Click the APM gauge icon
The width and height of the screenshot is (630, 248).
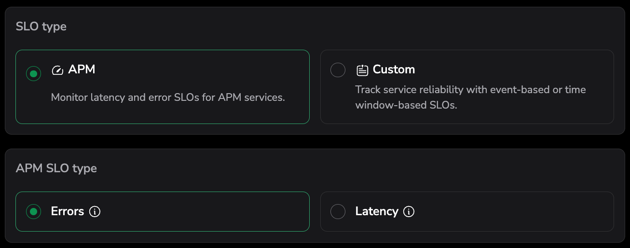click(x=57, y=70)
